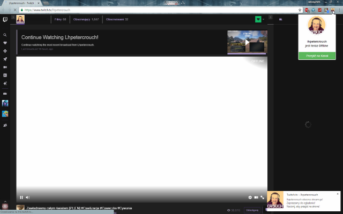This screenshot has width=343, height=214.
Task: Click lhpetercrouch name in extension popup
Action: (317, 42)
